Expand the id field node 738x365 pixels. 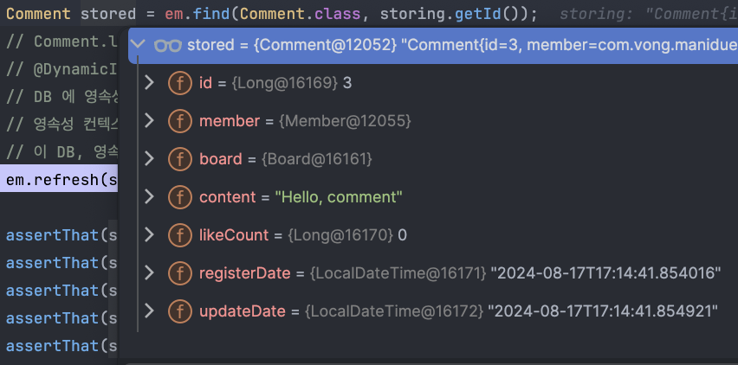click(149, 83)
